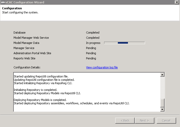Click the log scrollbar thumb

tap(162, 103)
